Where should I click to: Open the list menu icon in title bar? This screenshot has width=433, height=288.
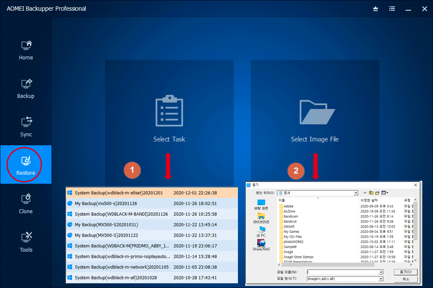(x=392, y=9)
